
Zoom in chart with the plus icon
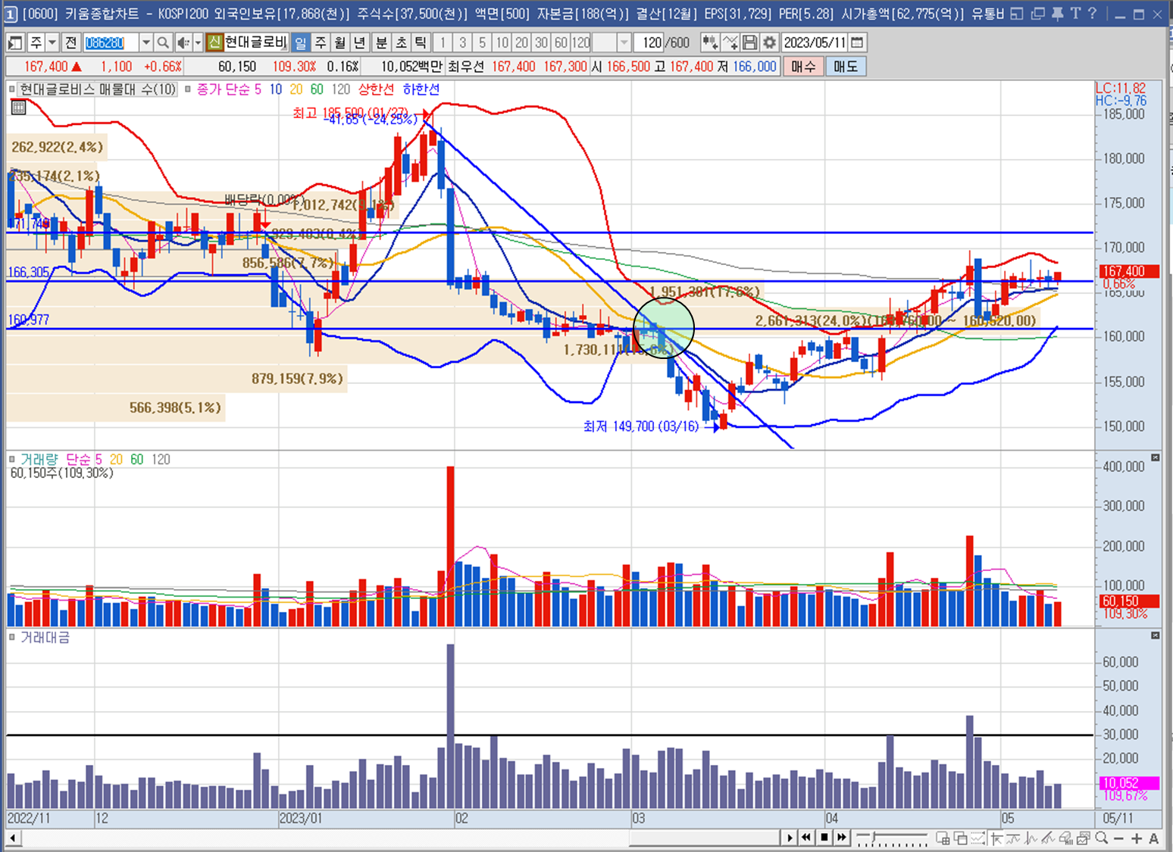pyautogui.click(x=1137, y=838)
